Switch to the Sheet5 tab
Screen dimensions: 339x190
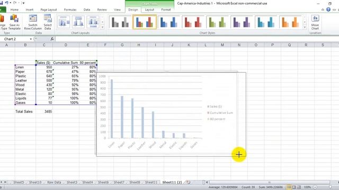tap(19, 182)
